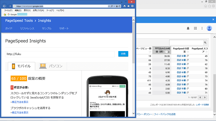The height and width of the screenshot is (121, 216).
Task: Open the サポート navigation tab
Action: 64,29
